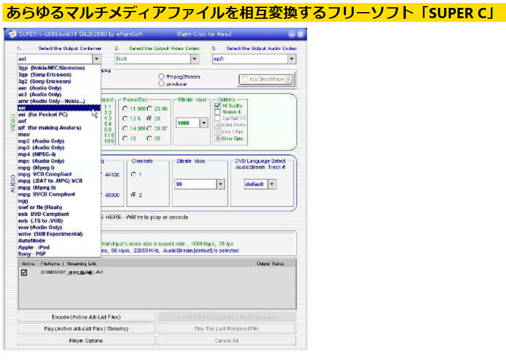The image size is (506, 361).
Task: Collapse the Output Container dropdown arrow
Action: 96,59
